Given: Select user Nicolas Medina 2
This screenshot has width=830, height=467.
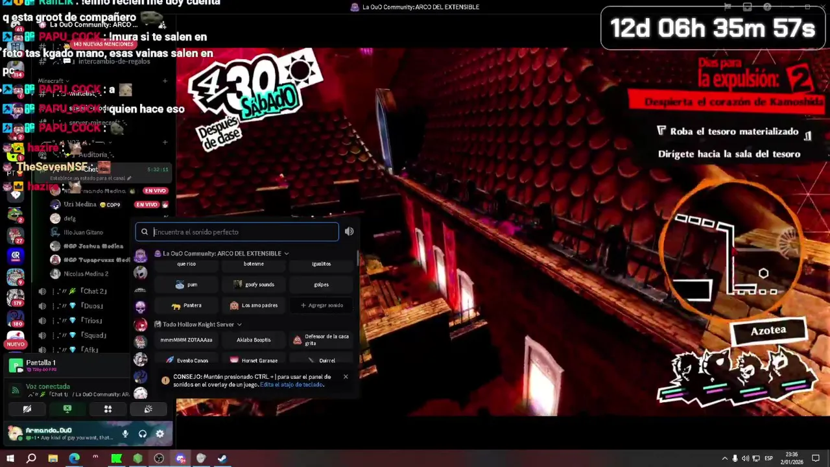Looking at the screenshot, I should tap(86, 274).
